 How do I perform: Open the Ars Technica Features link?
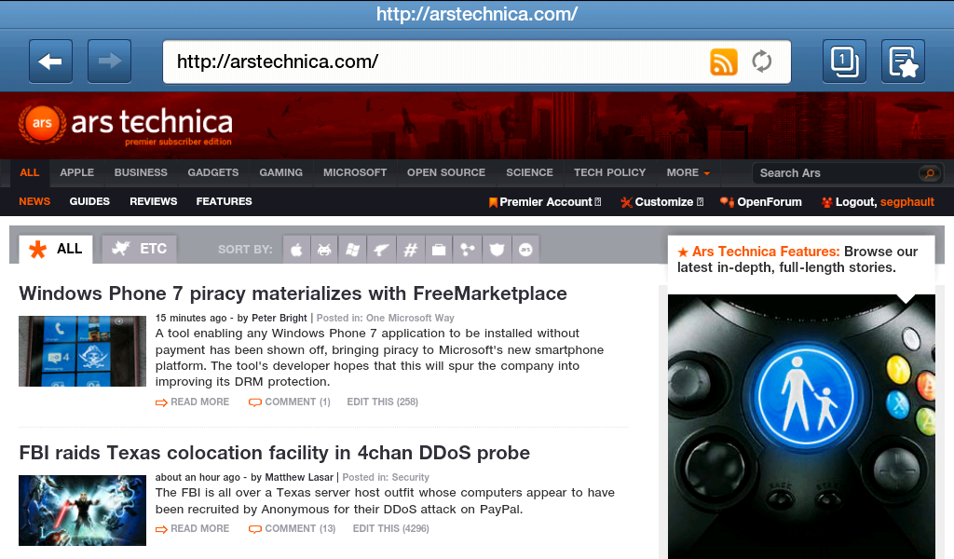(x=766, y=252)
